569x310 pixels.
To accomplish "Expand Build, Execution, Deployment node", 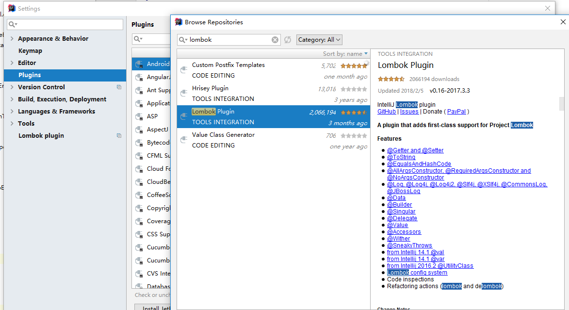I will 12,99.
